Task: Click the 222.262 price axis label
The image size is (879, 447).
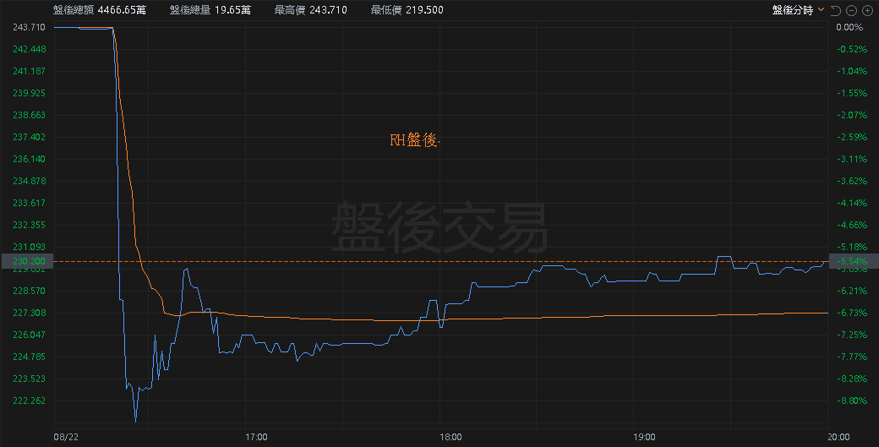Action: [x=29, y=401]
